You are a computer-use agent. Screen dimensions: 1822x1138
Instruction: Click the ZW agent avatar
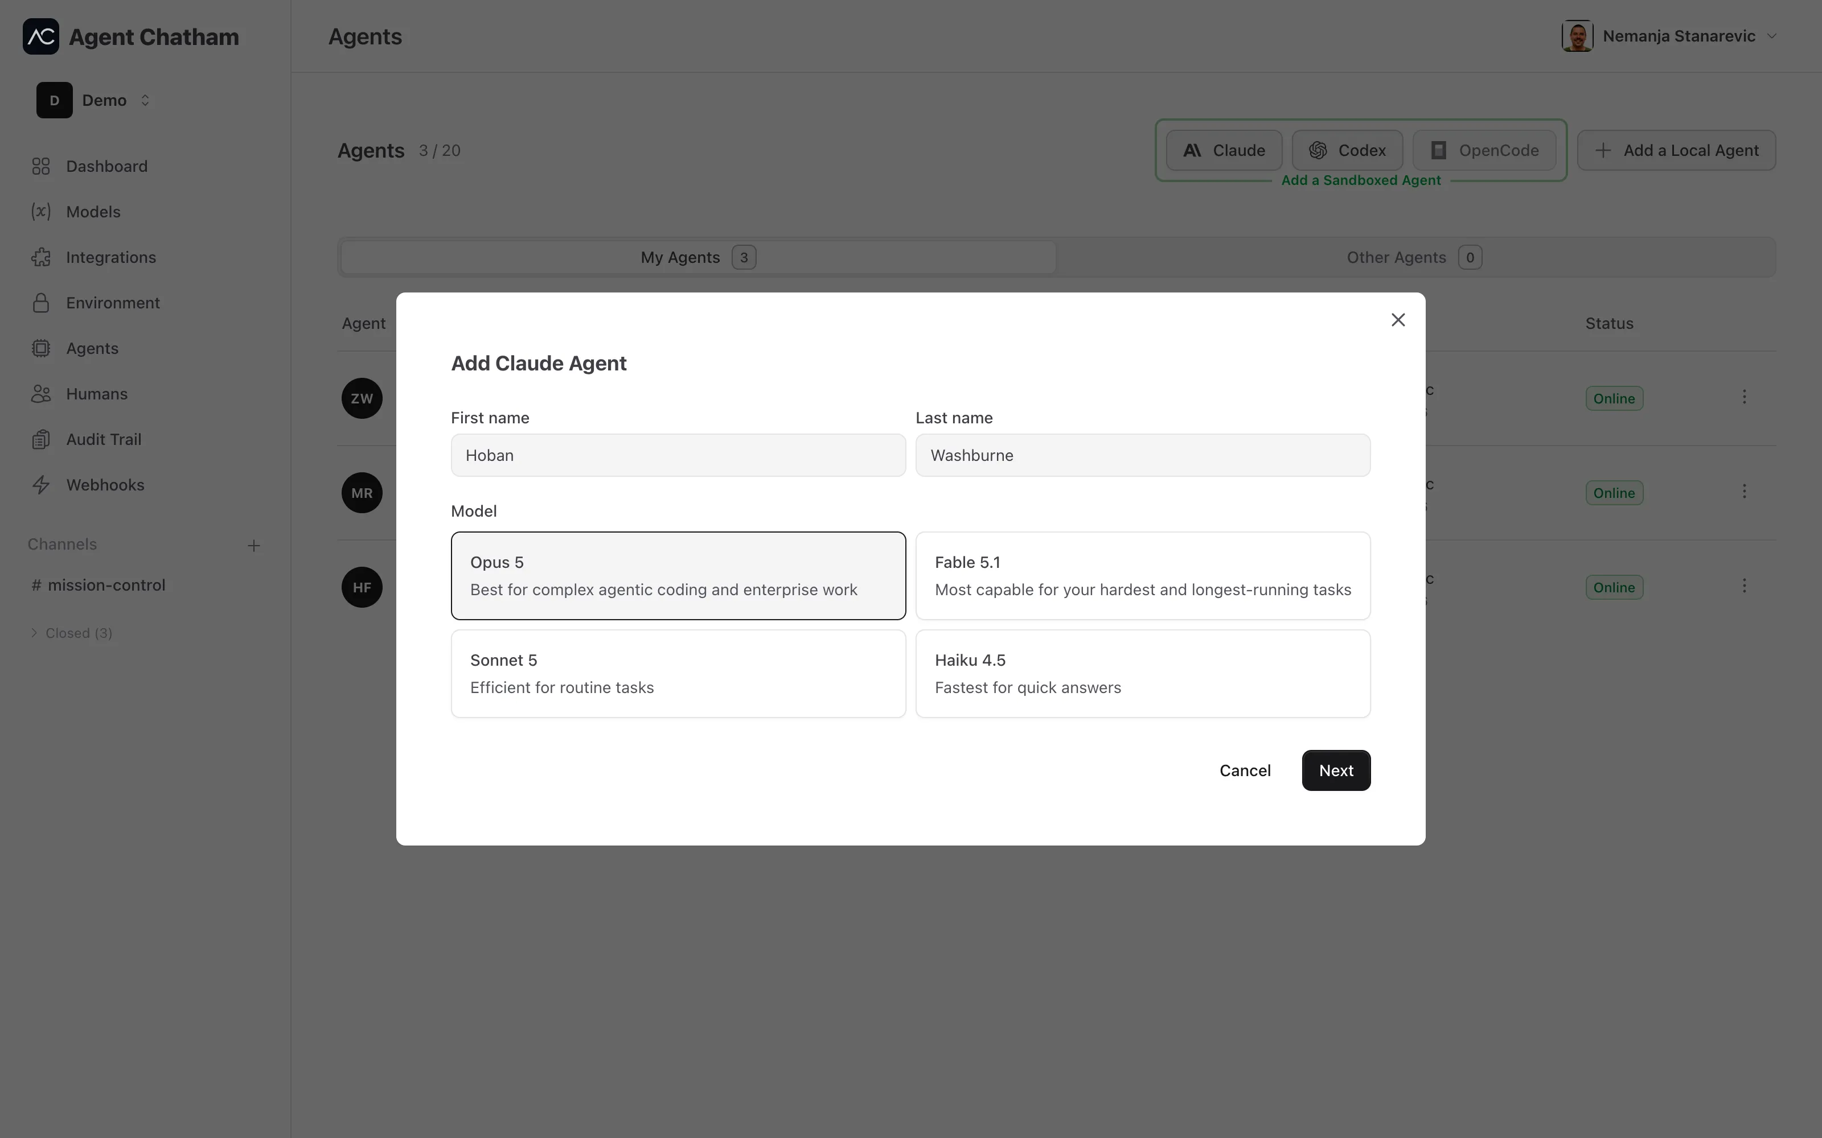362,398
